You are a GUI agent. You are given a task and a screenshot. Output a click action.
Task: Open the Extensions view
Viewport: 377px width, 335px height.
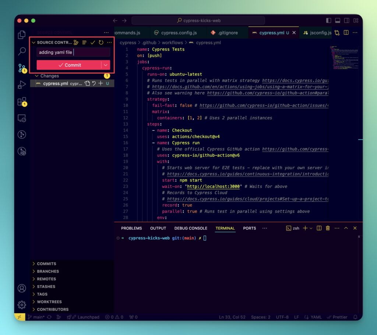pyautogui.click(x=22, y=102)
